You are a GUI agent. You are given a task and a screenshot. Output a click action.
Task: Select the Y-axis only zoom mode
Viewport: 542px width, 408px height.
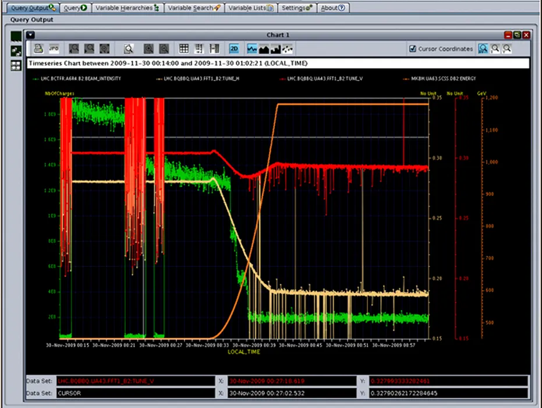click(x=506, y=49)
